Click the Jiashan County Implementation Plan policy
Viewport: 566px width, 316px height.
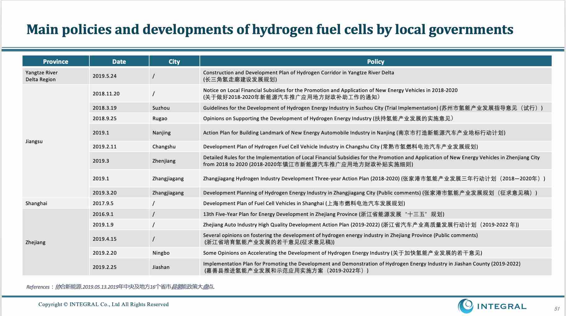tap(362, 267)
